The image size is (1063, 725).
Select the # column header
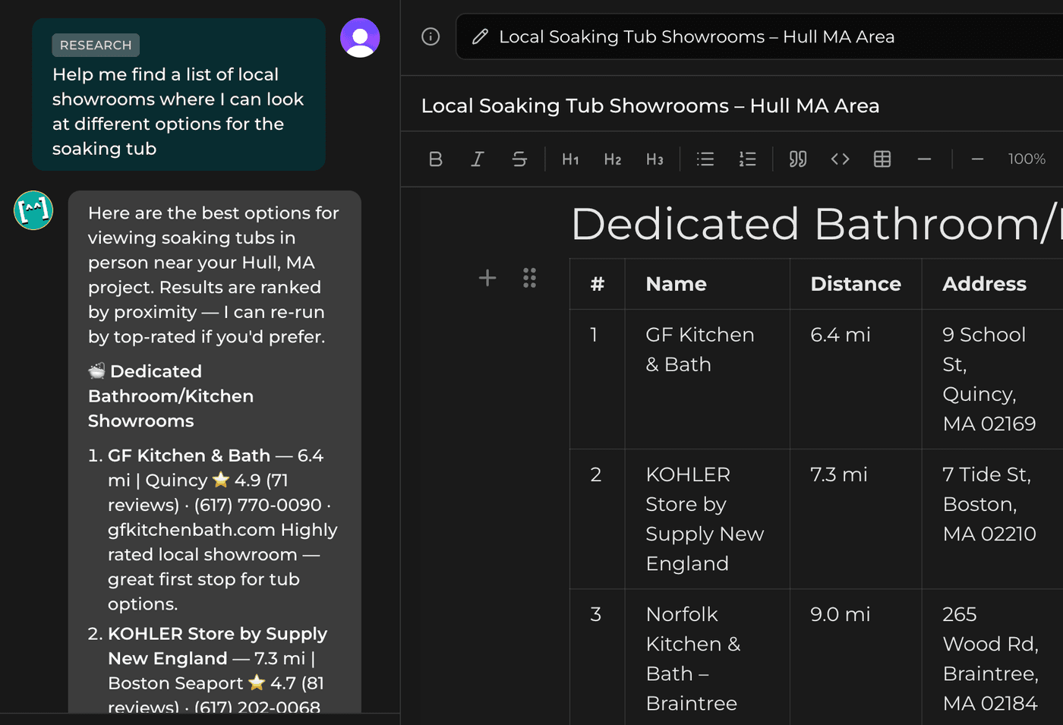tap(598, 284)
